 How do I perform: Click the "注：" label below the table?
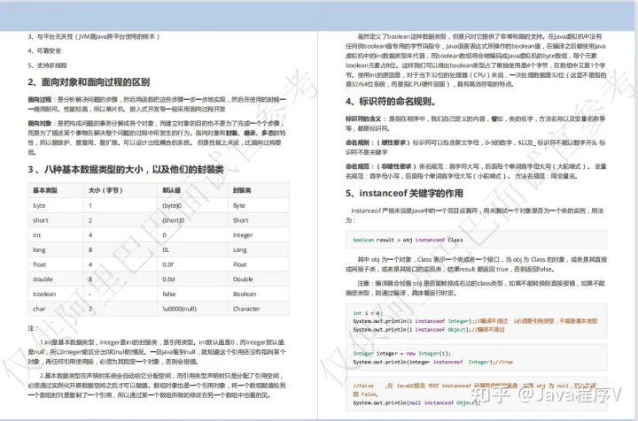point(33,328)
